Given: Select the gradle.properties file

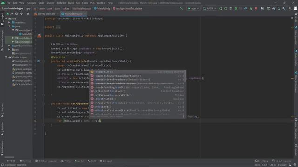Looking at the screenshot, I should coord(22,77).
